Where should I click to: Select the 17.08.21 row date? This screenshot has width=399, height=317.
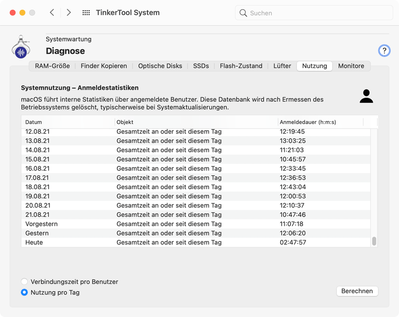(37, 177)
